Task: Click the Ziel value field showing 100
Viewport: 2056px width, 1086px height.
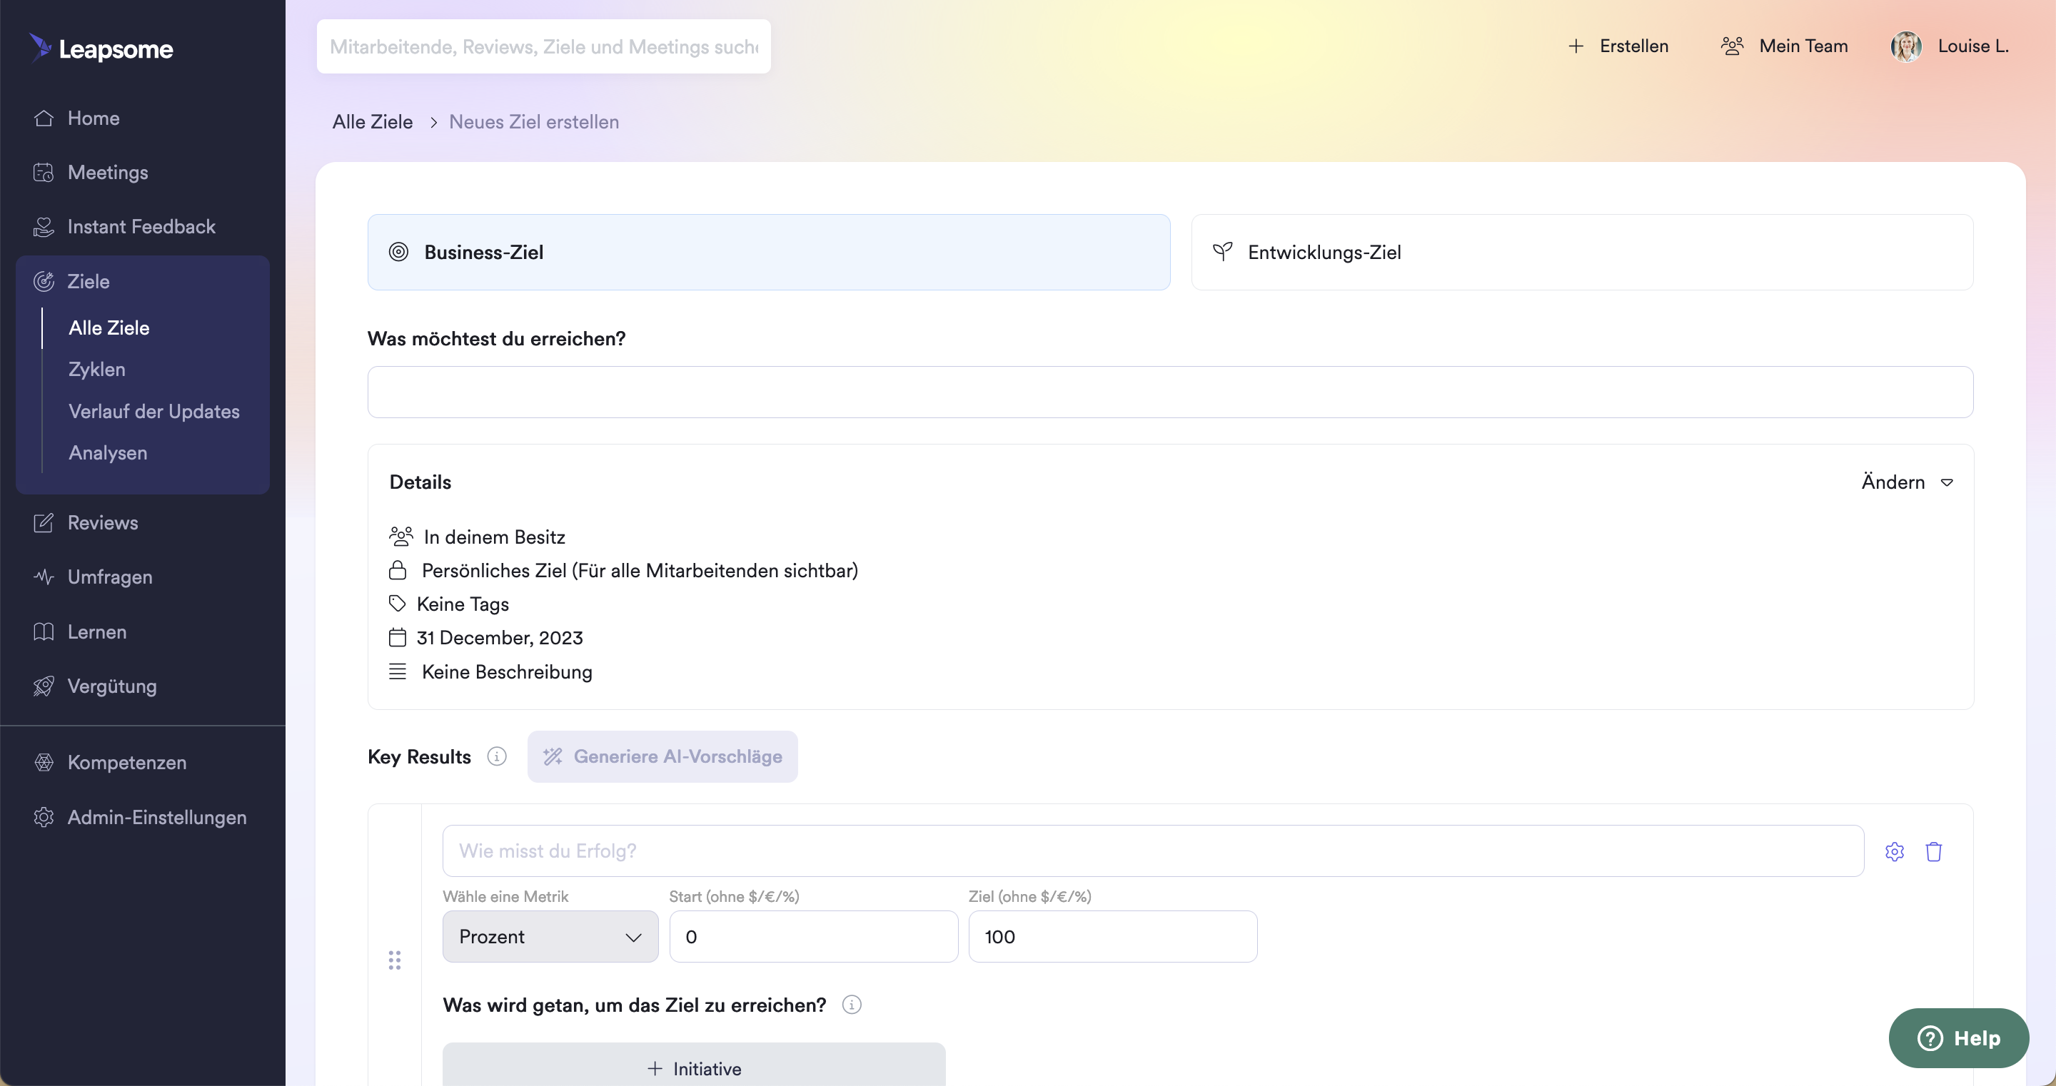Action: (1113, 936)
